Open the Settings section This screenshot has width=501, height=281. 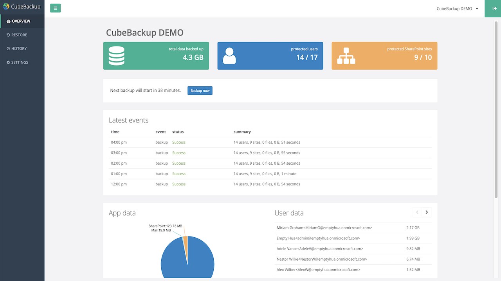pos(22,62)
